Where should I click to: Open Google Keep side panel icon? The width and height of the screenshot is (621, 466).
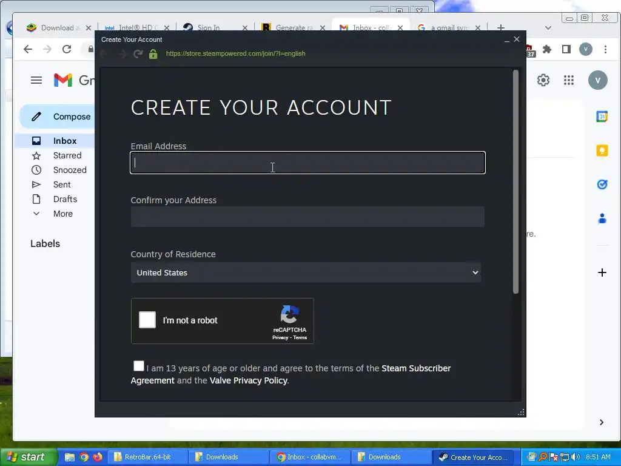click(602, 150)
